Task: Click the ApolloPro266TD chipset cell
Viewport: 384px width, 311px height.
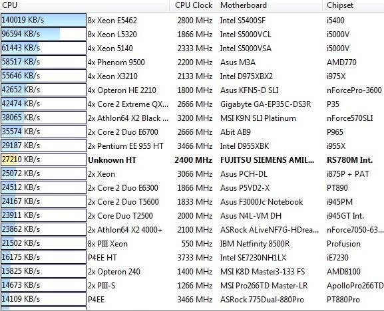Action: pos(355,285)
